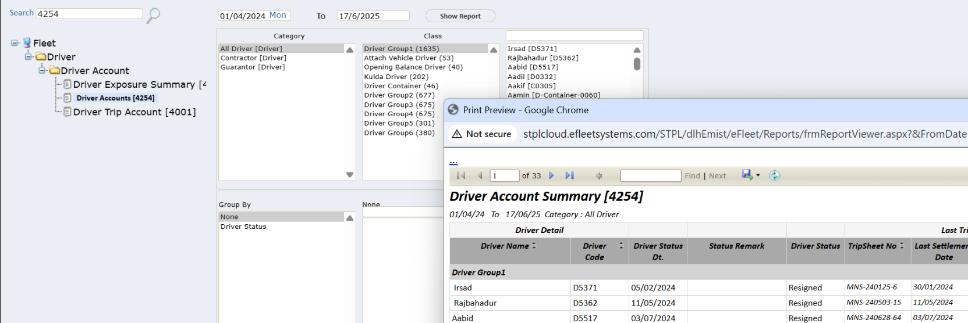Viewport: 968px width, 323px height.
Task: Click the magnifying glass search icon
Action: [x=153, y=15]
